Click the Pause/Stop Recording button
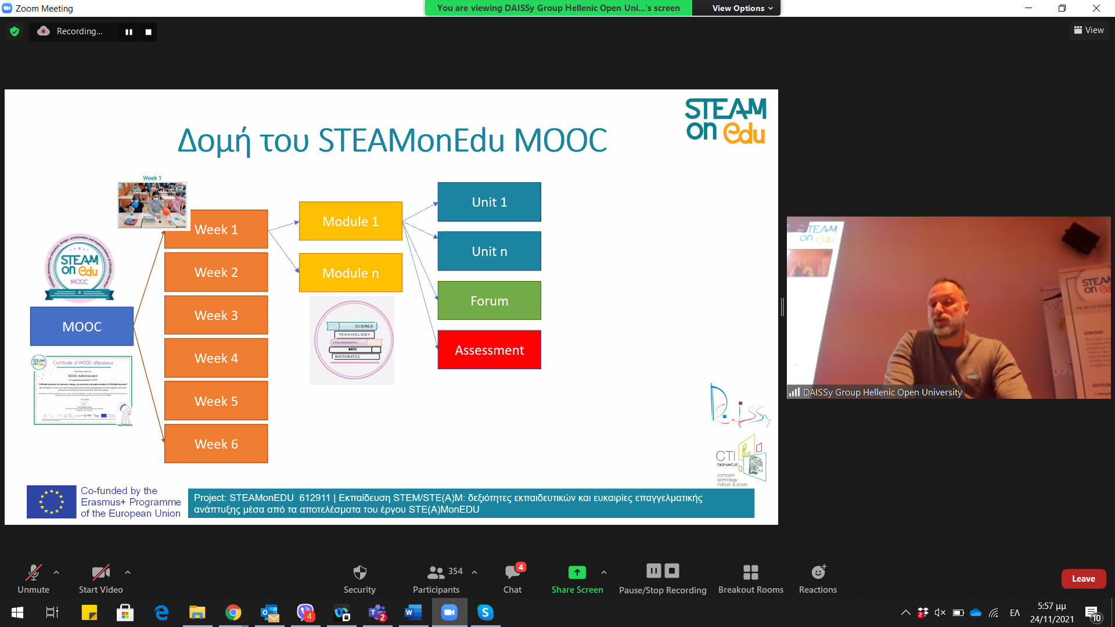The image size is (1115, 627). [663, 571]
